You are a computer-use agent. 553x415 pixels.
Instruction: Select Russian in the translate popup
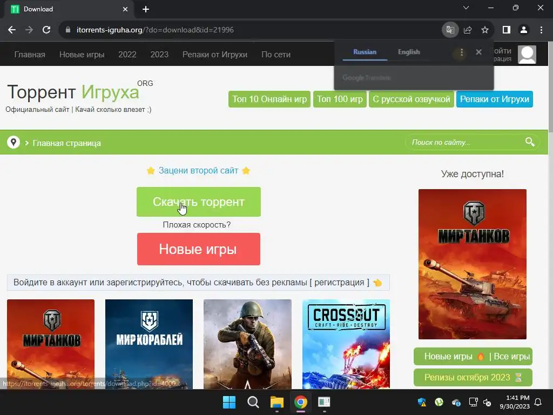[x=365, y=52]
